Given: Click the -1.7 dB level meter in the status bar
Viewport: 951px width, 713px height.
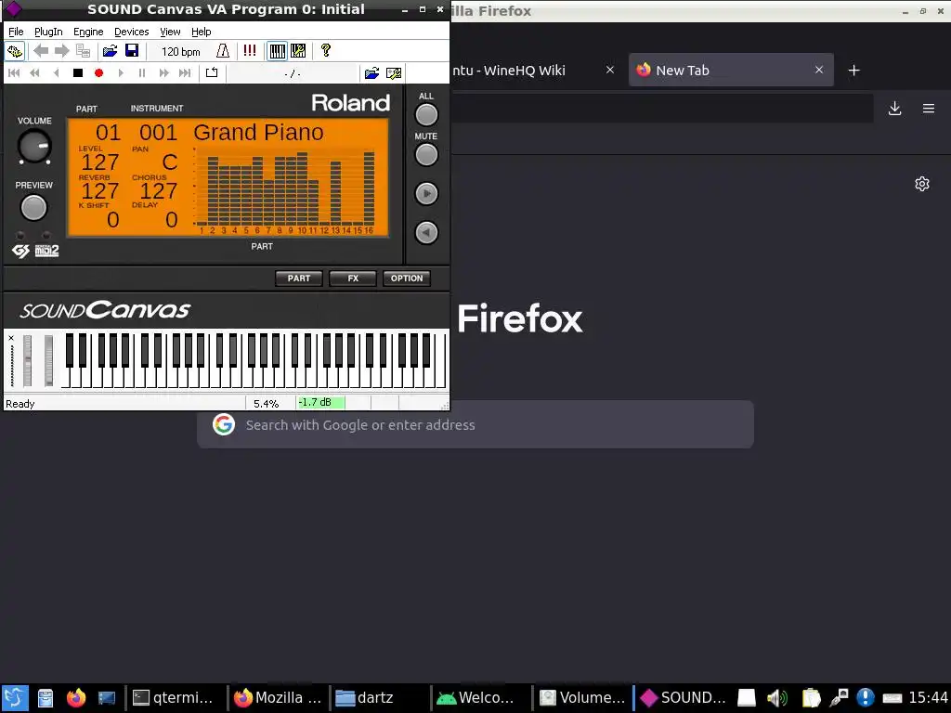Looking at the screenshot, I should [x=320, y=403].
